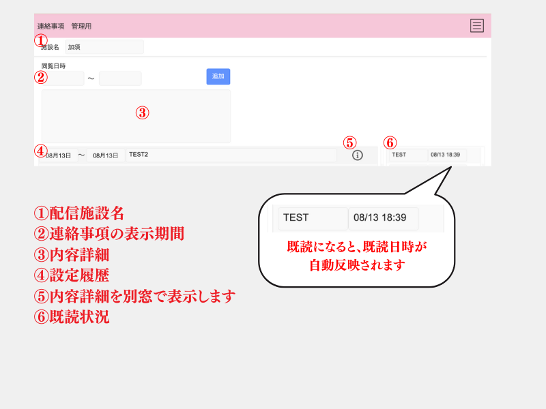Click the info icon beside TEST2
Image resolution: width=546 pixels, height=409 pixels.
coord(358,155)
